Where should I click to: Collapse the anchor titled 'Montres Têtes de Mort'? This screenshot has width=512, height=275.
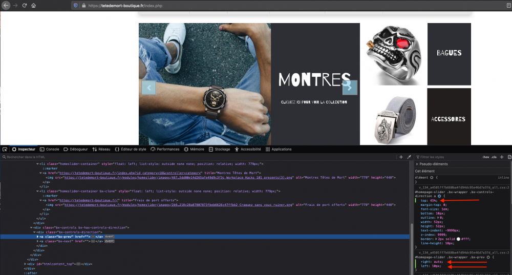[x=41, y=173]
